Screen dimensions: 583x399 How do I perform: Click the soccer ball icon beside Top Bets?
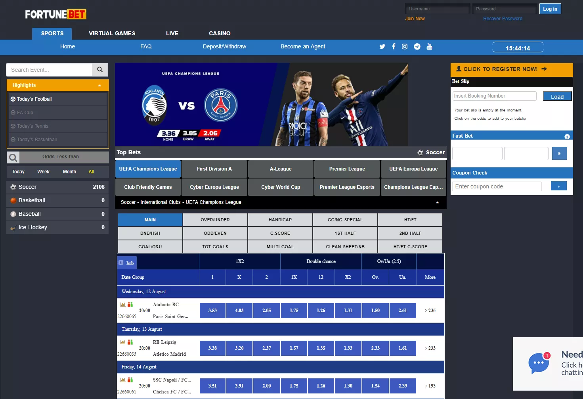tap(420, 152)
